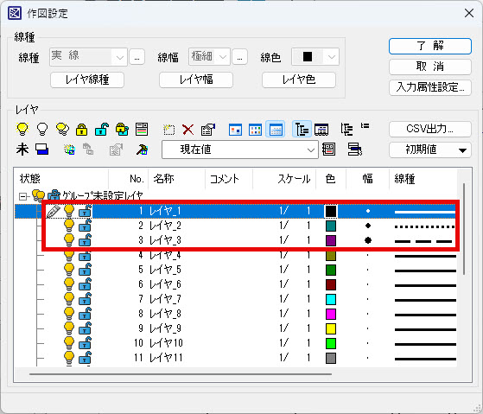Viewport: 483px width, 414px height.
Task: Click the open blue padlock toolbar icon
Action: pyautogui.click(x=102, y=130)
